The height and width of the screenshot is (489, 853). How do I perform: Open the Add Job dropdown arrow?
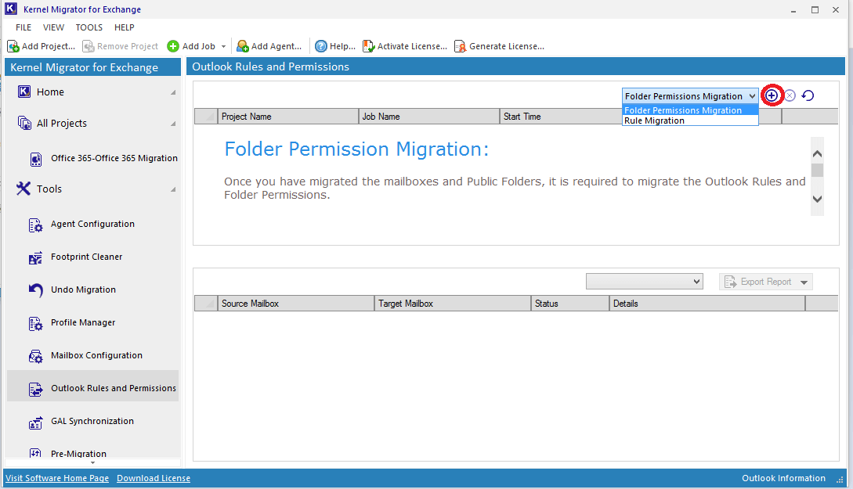(x=223, y=47)
